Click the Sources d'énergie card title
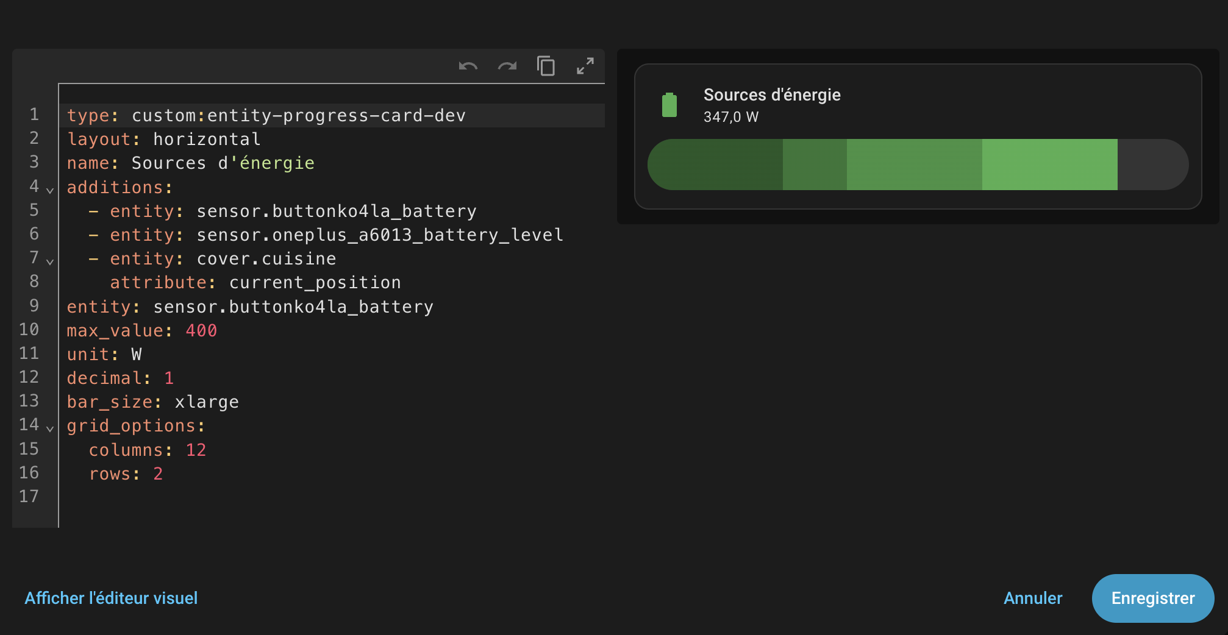 pyautogui.click(x=772, y=95)
